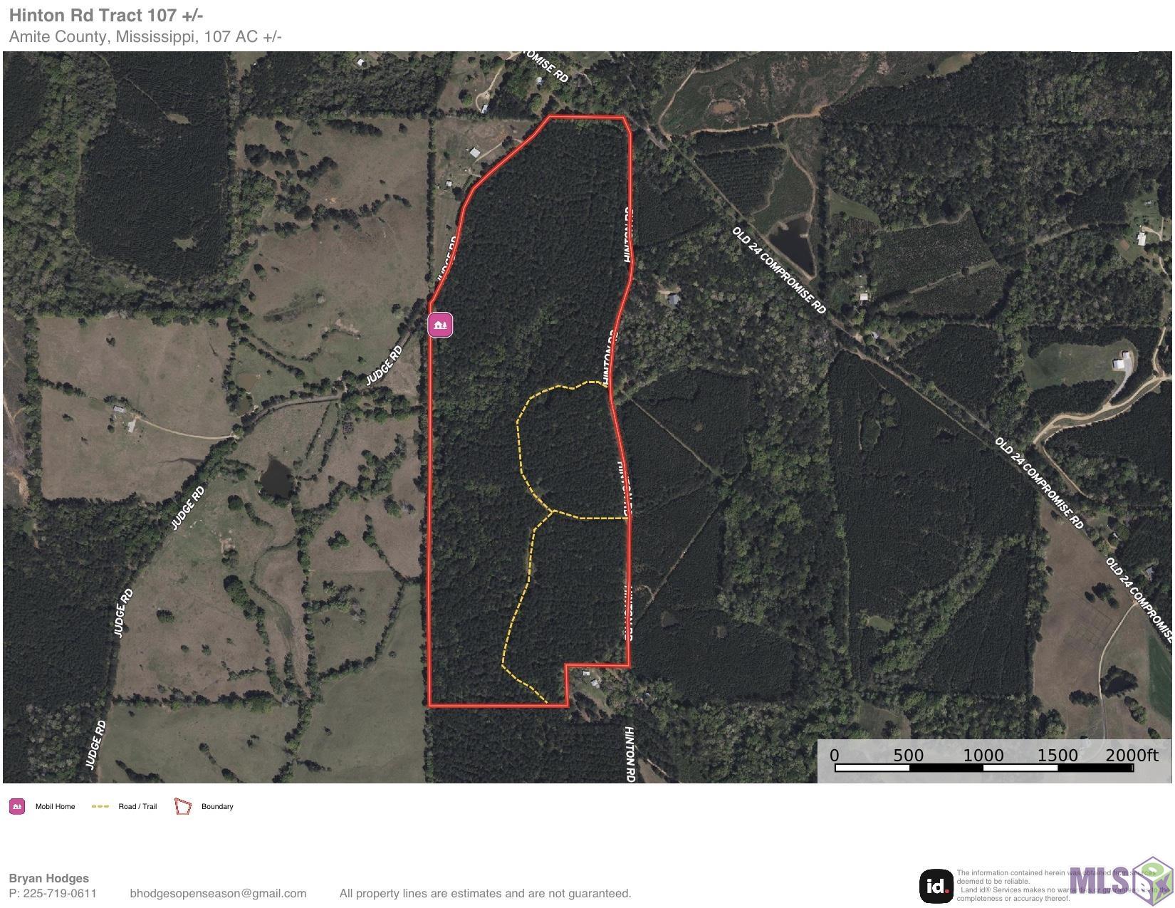Click the red Boundary legend polygon icon
Image resolution: width=1175 pixels, height=908 pixels.
183,806
